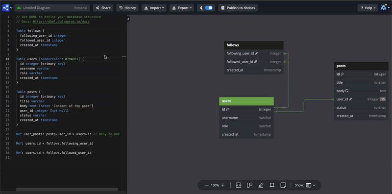
Task: Open the Show columns dropdown
Action: 311,185
